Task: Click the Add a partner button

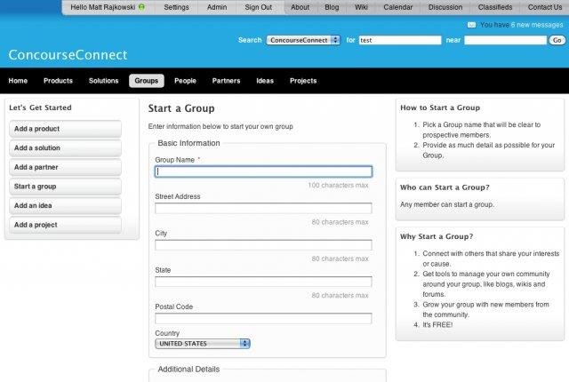Action: coord(65,167)
